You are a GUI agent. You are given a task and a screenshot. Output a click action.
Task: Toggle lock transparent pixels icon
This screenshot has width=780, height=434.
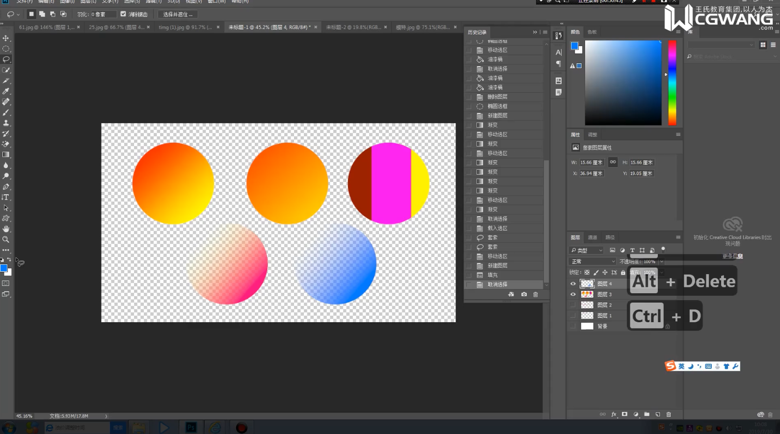click(x=587, y=272)
